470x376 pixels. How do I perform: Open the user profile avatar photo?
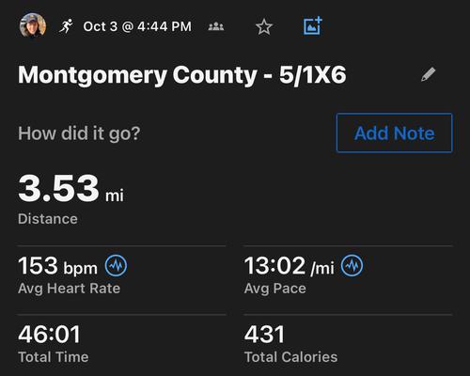click(33, 25)
